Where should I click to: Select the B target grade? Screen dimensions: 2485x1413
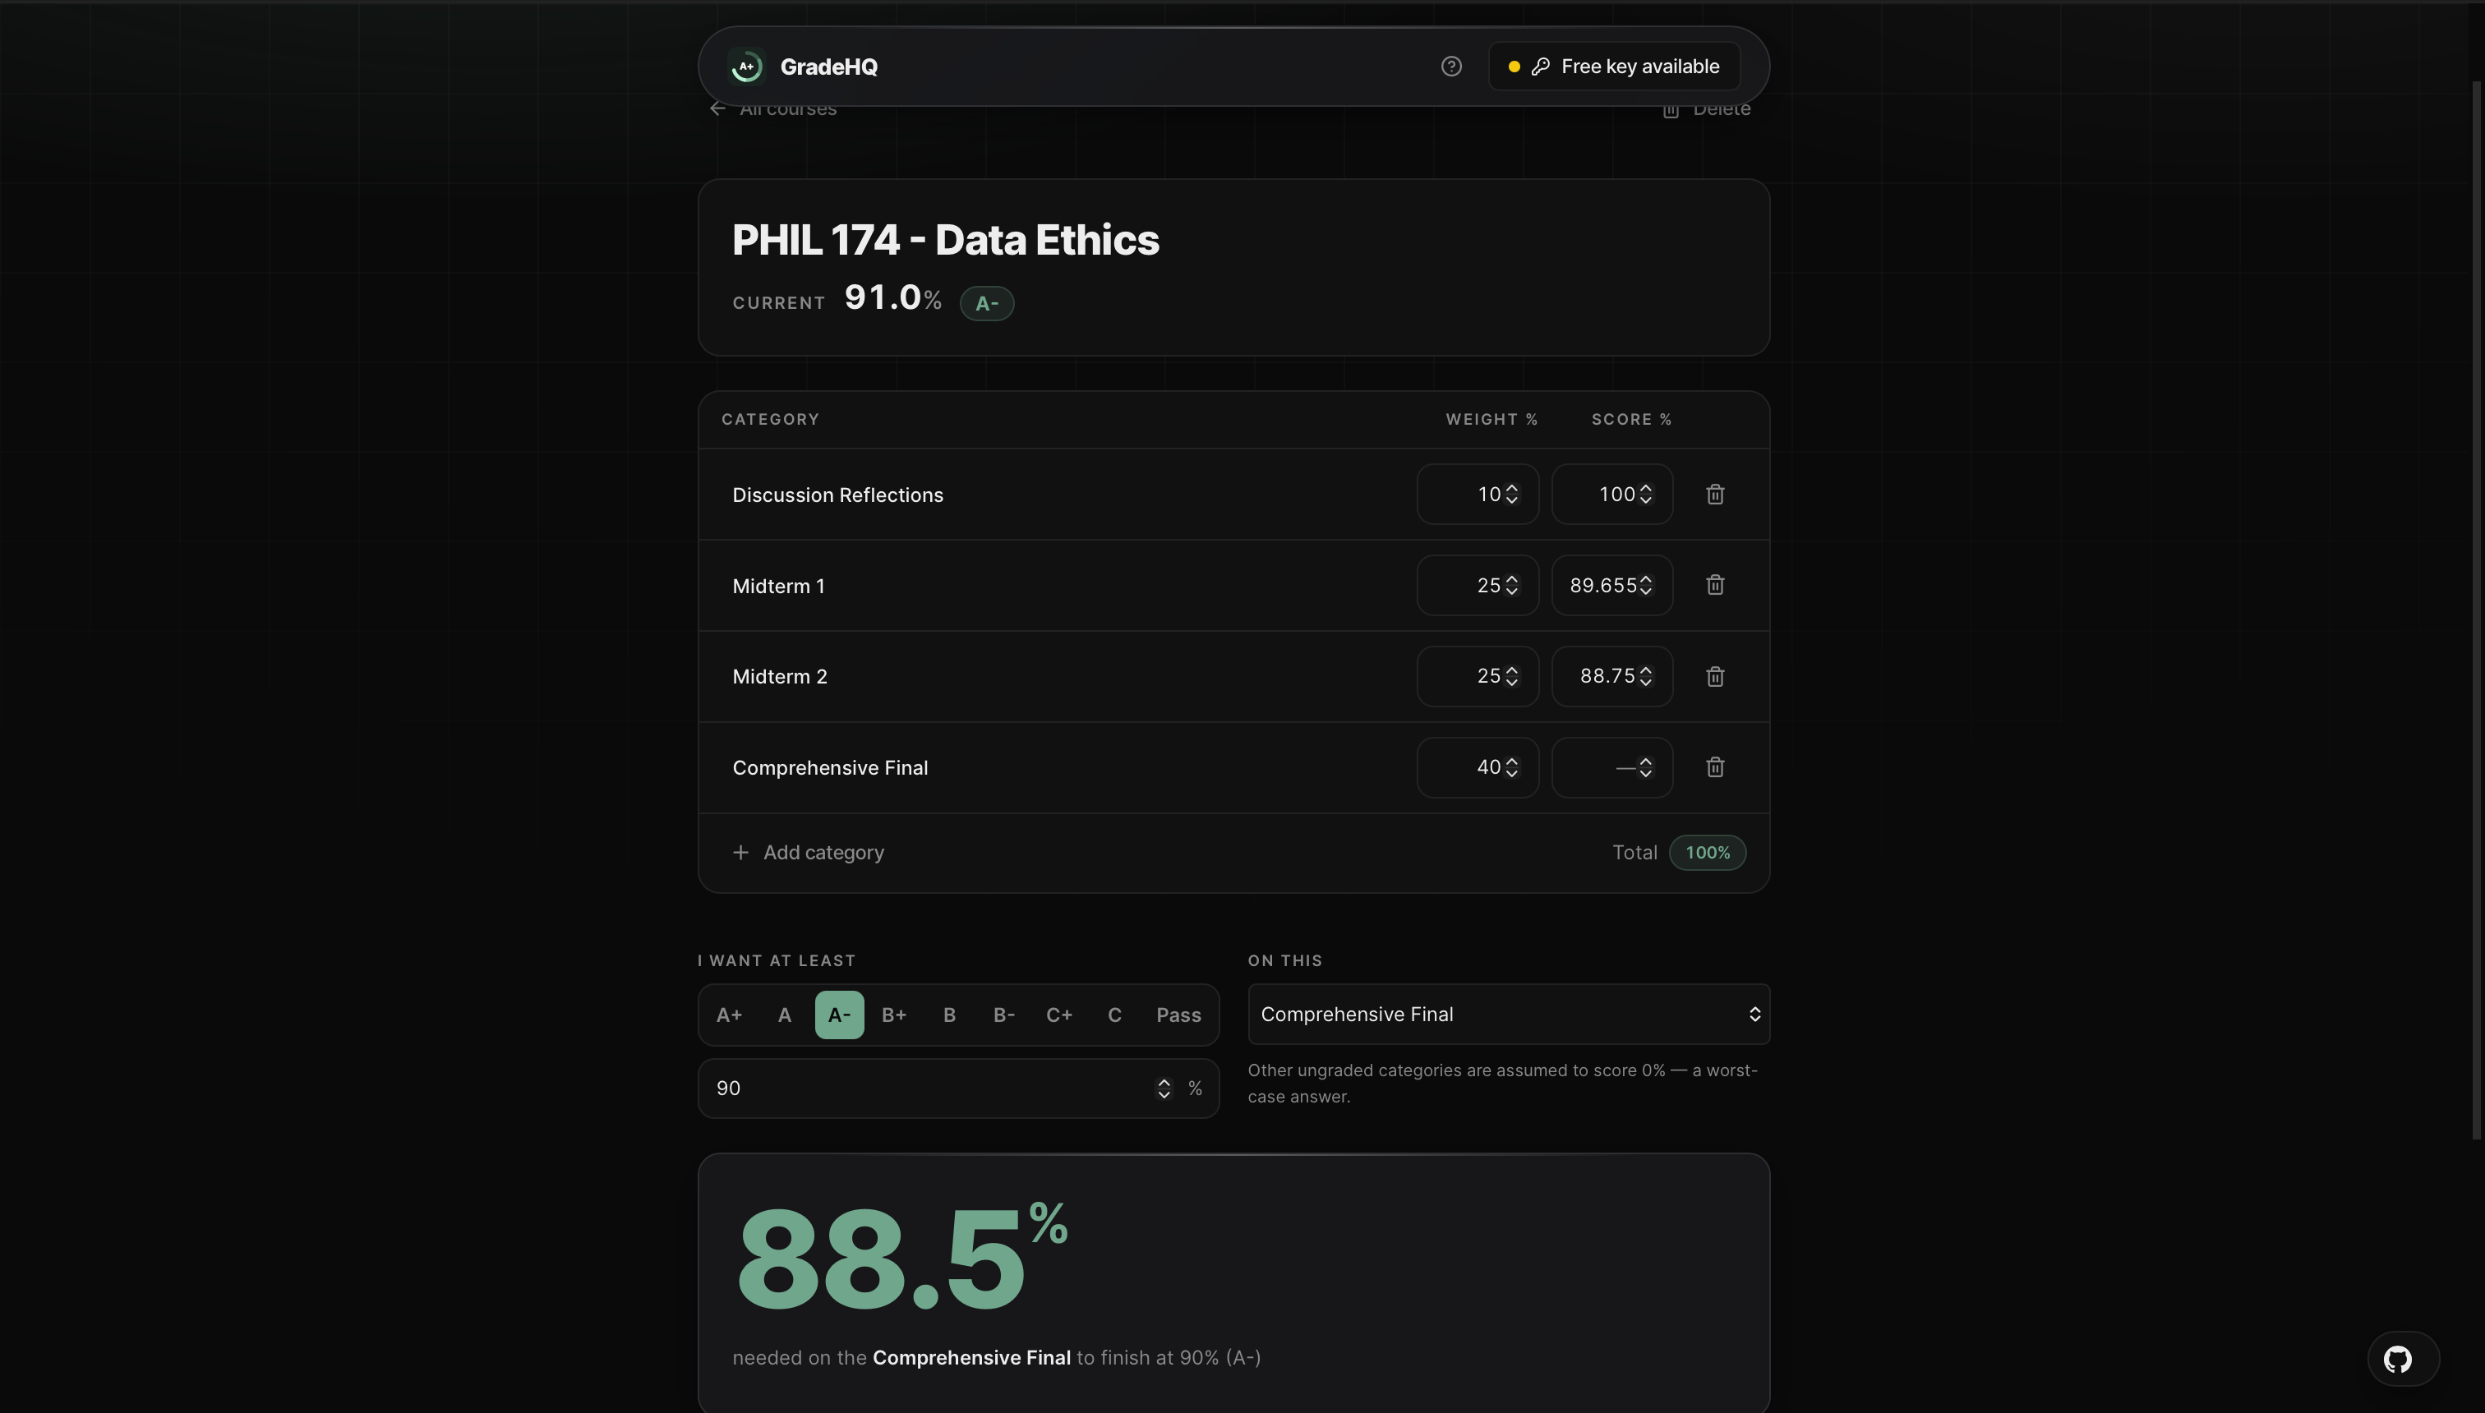point(949,1015)
